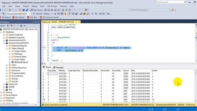Click the results grid vertical scrollbar
Image resolution: width=197 pixels, height=111 pixels.
tap(196, 86)
